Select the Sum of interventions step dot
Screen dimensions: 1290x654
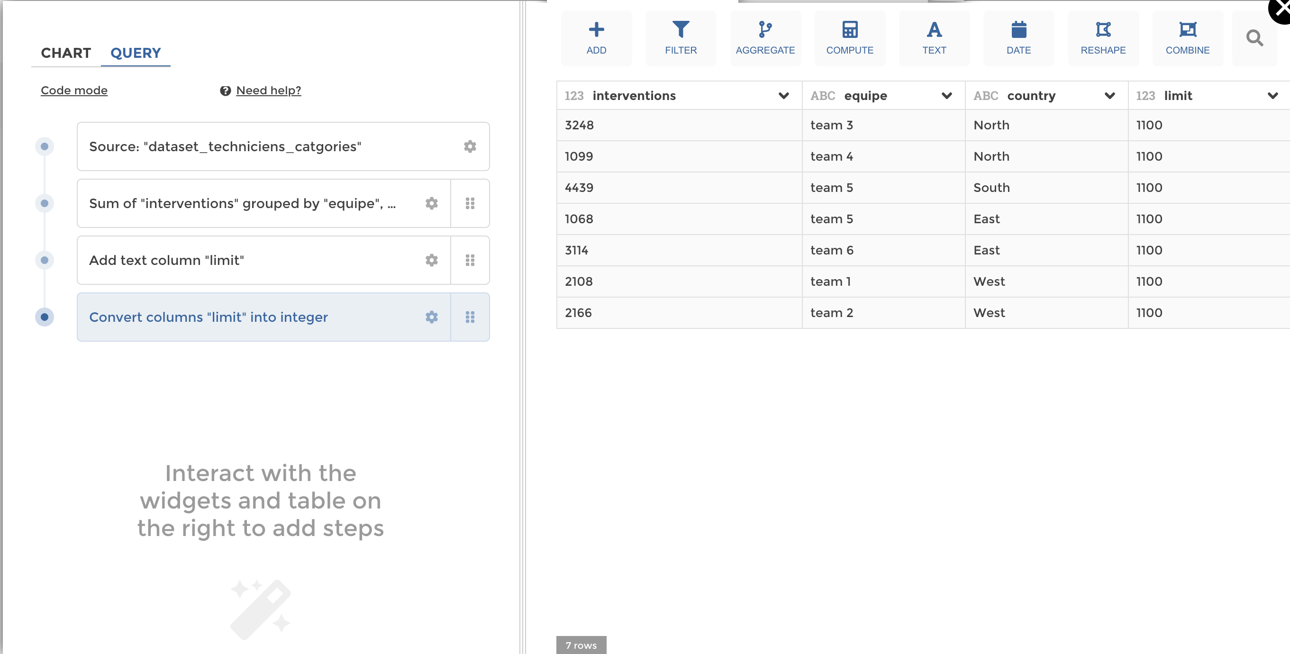45,203
